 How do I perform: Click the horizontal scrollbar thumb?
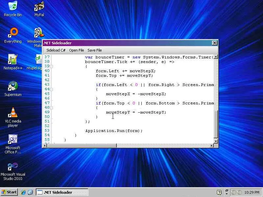[x=82, y=145]
